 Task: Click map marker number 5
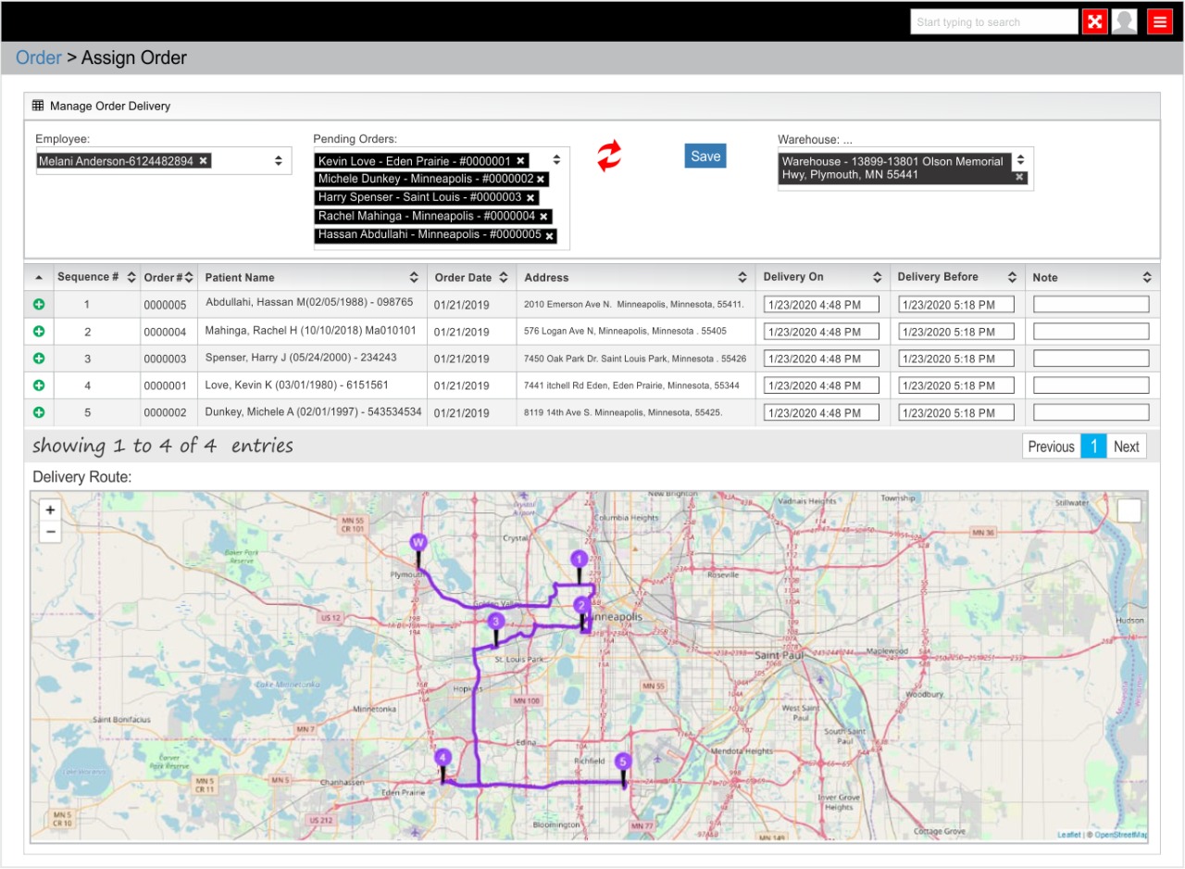622,769
